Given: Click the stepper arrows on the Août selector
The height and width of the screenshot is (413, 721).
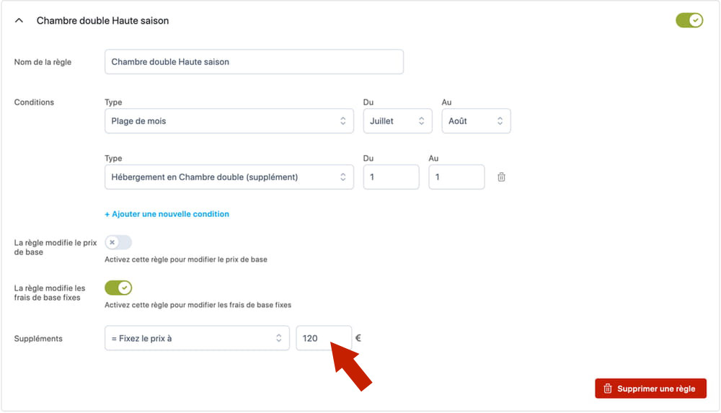Looking at the screenshot, I should pos(500,121).
